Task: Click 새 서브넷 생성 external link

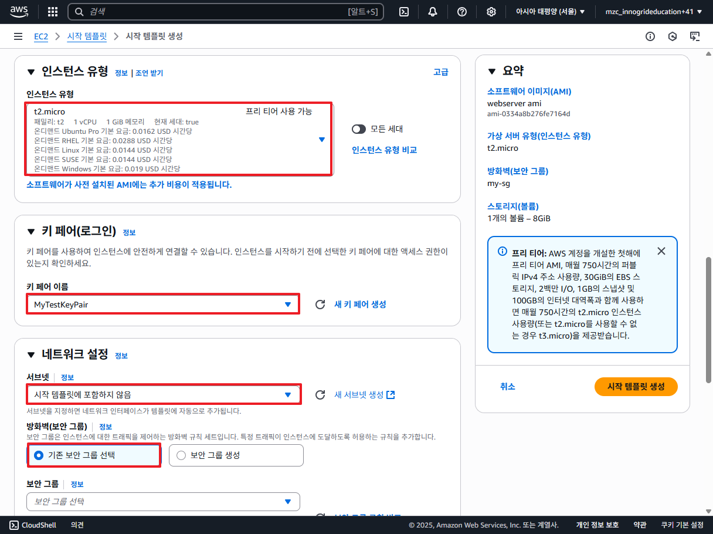Action: pos(364,395)
